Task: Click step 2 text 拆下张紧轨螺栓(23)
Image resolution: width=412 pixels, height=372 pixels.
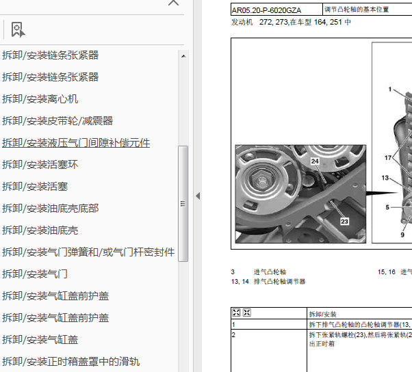Action: [x=338, y=335]
